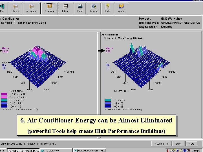Viewport: 203px width, 152px height.
Task: Click the 'noon' axis label on Scheme 2 plot
Action: click(x=158, y=83)
